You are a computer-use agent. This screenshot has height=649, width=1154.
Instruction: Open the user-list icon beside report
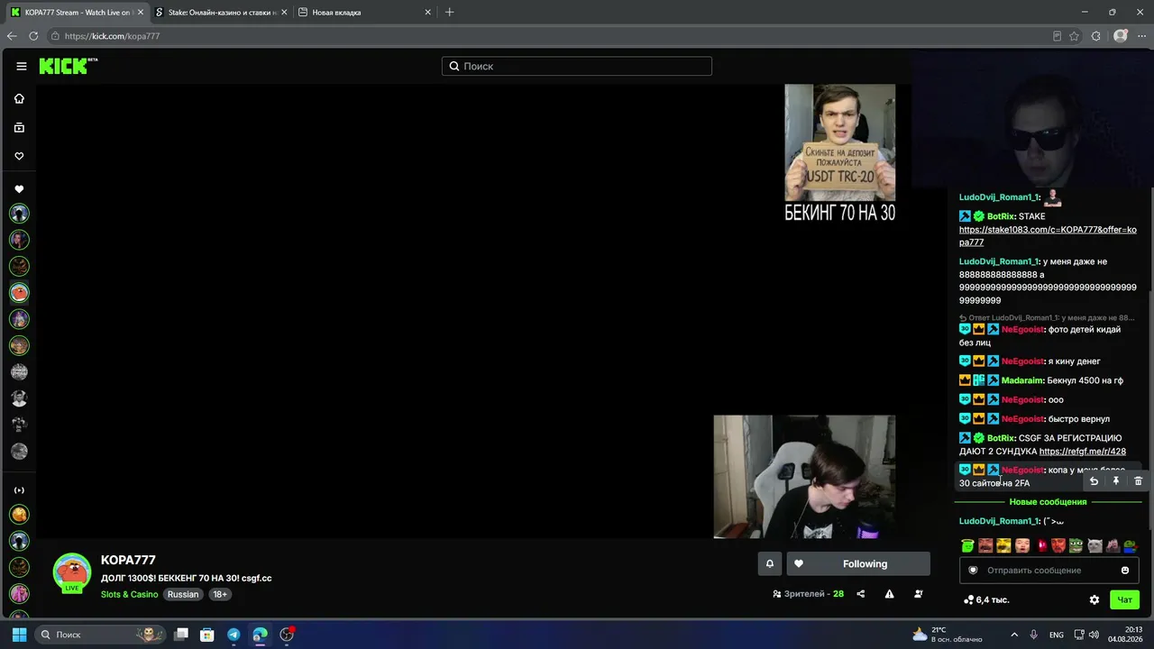(x=919, y=594)
